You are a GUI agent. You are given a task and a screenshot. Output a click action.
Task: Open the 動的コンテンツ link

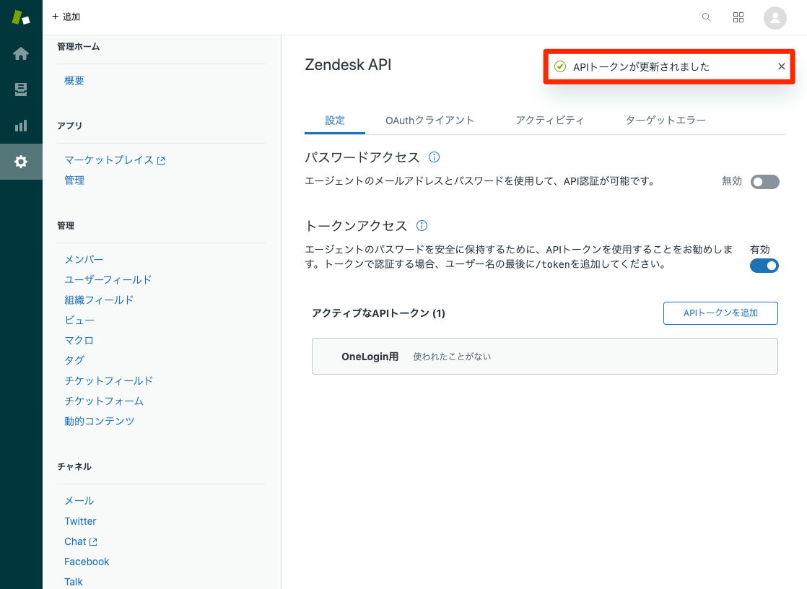[99, 421]
